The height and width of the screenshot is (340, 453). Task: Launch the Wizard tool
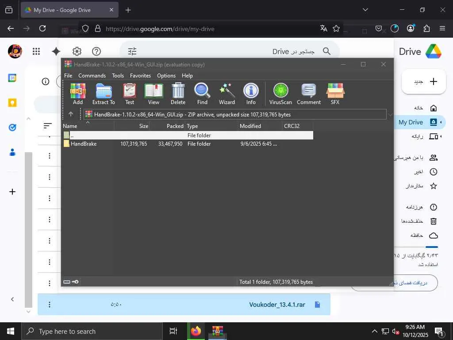pyautogui.click(x=227, y=94)
